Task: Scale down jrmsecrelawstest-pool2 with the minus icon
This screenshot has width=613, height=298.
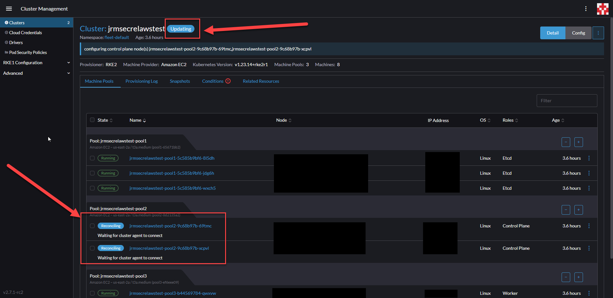Action: pos(566,210)
